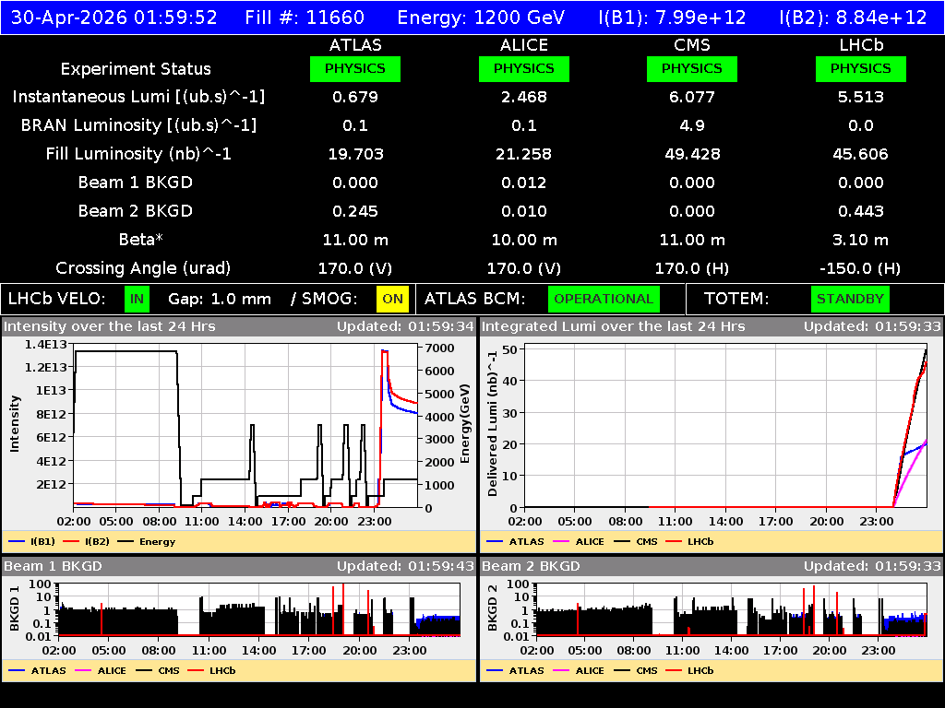
Task: Click the Beam 1 BKGD Updated: 01:59:43 timestamp
Action: [406, 566]
